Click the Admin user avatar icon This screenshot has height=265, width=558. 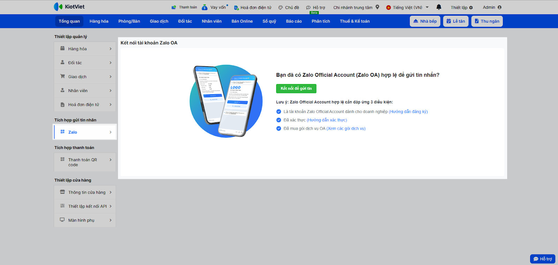[500, 7]
